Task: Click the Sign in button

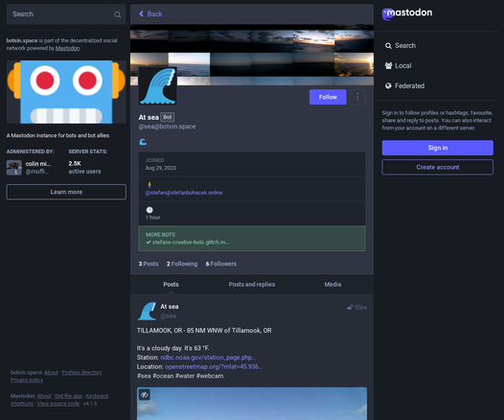Action: [438, 148]
